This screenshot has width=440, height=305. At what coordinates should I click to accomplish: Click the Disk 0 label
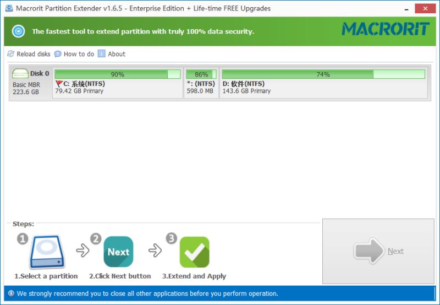tap(40, 73)
